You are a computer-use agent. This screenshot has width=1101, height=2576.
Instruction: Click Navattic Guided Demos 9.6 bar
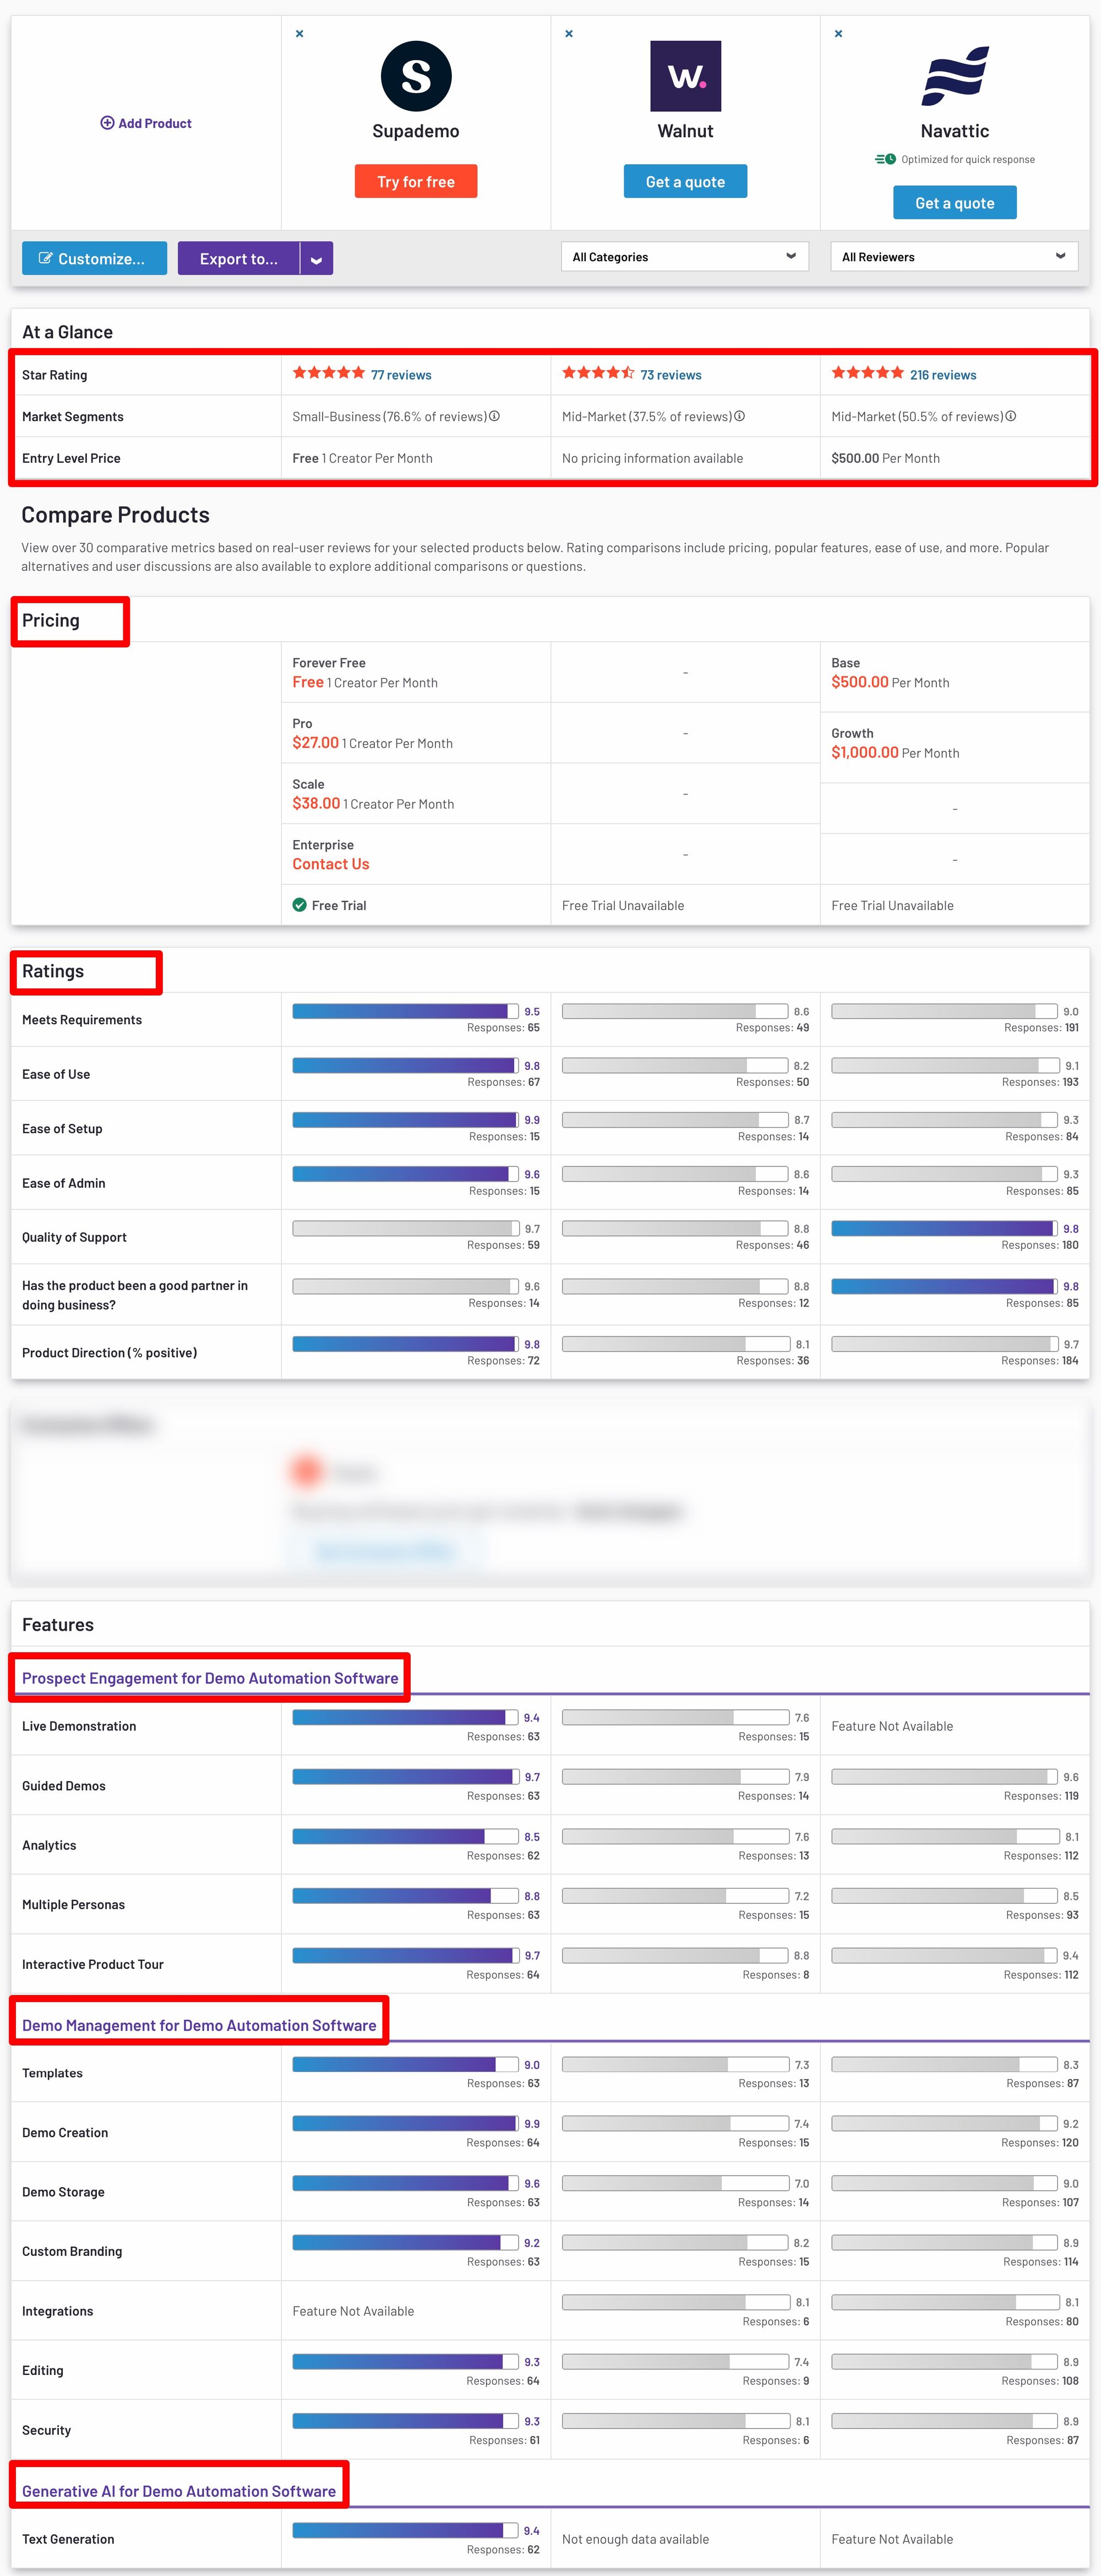[x=944, y=1776]
